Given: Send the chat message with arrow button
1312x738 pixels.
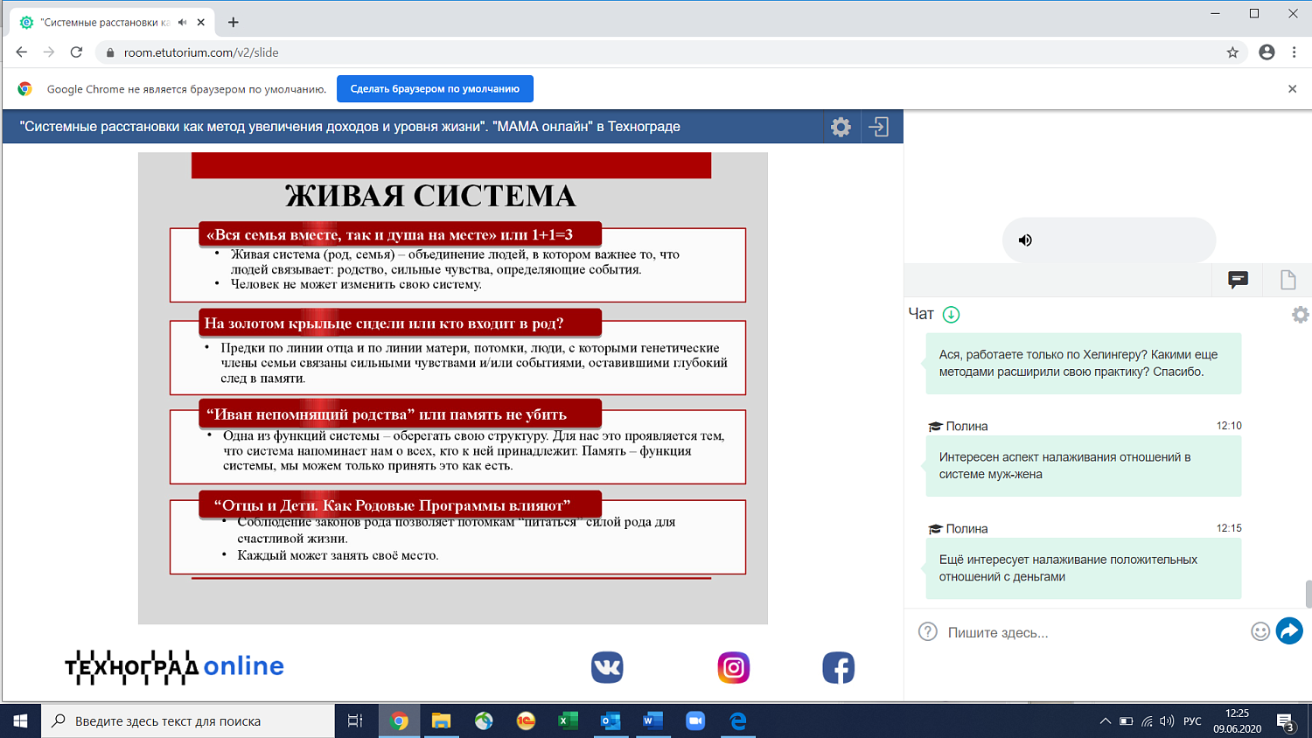Looking at the screenshot, I should click(1289, 630).
